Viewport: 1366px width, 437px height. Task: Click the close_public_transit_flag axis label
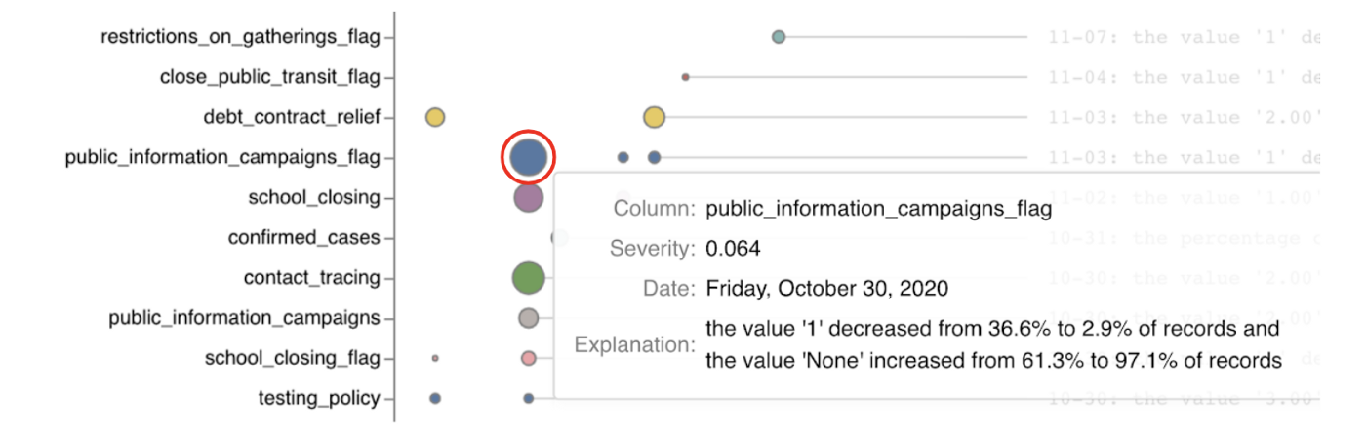click(269, 77)
